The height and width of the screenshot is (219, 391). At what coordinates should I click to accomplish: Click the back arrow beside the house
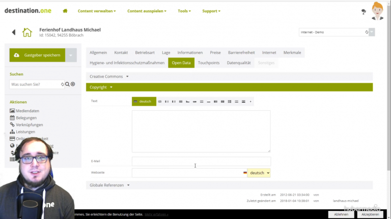coord(14,32)
